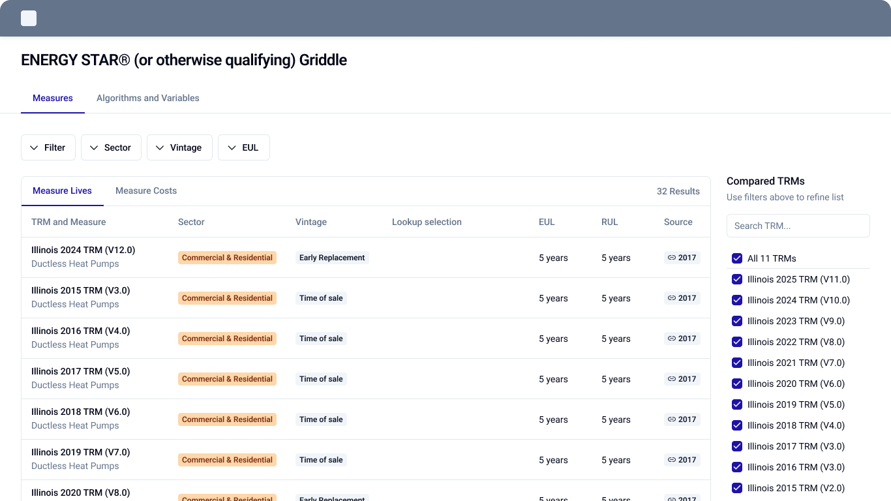891x501 pixels.
Task: Open the Vintage dropdown
Action: (x=179, y=147)
